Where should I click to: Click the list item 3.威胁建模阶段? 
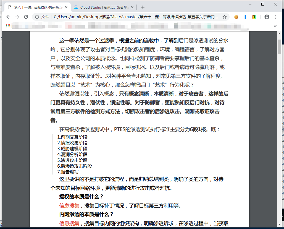point(72,149)
